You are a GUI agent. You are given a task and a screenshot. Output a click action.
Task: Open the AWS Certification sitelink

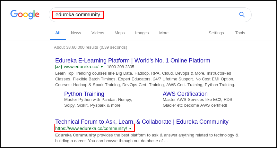tap(185, 94)
